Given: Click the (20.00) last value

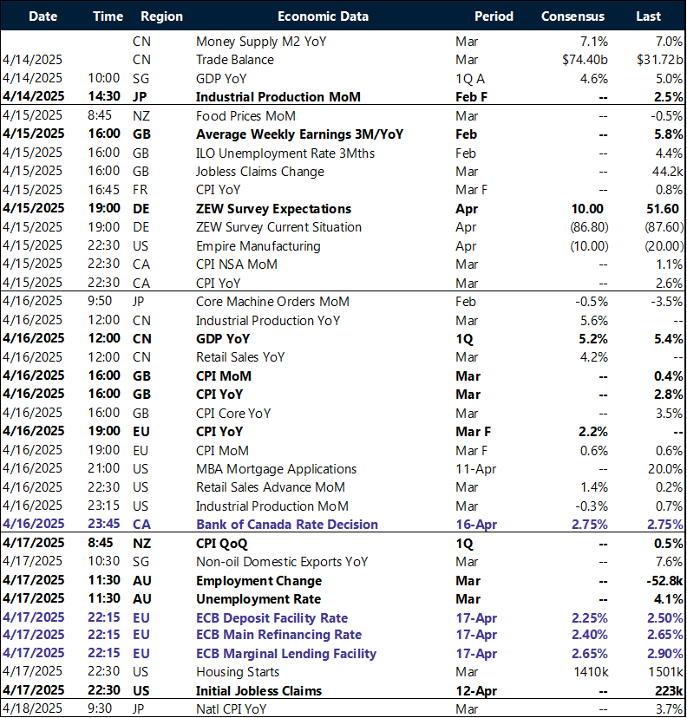Looking at the screenshot, I should [664, 246].
